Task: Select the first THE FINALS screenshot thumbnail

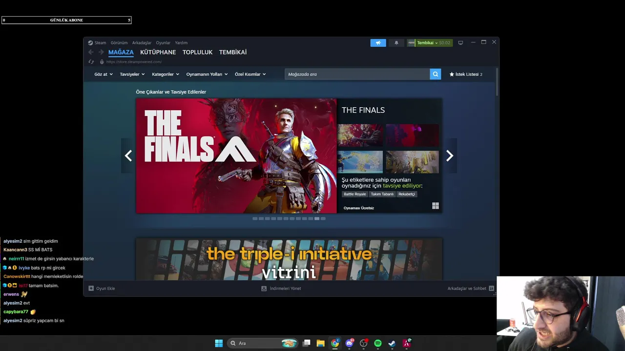Action: coord(360,135)
